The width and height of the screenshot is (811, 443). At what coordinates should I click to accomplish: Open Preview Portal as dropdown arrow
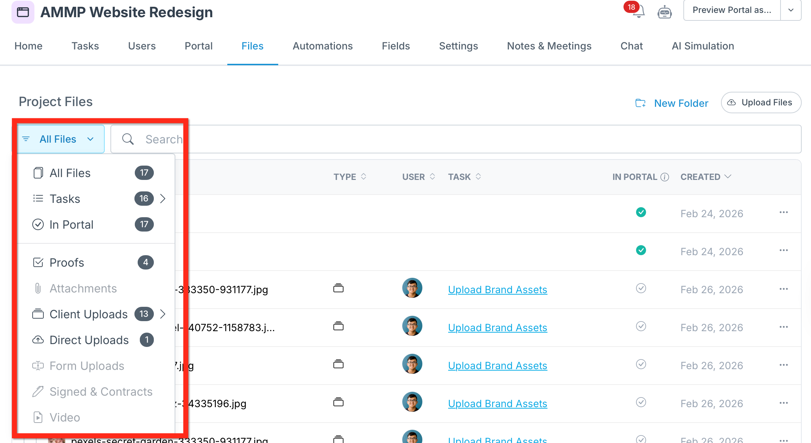pyautogui.click(x=791, y=10)
